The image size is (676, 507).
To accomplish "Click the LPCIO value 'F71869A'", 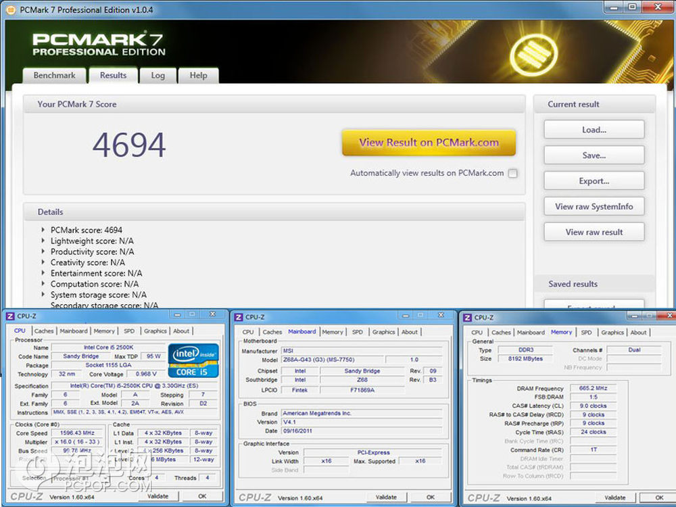I will [x=362, y=390].
